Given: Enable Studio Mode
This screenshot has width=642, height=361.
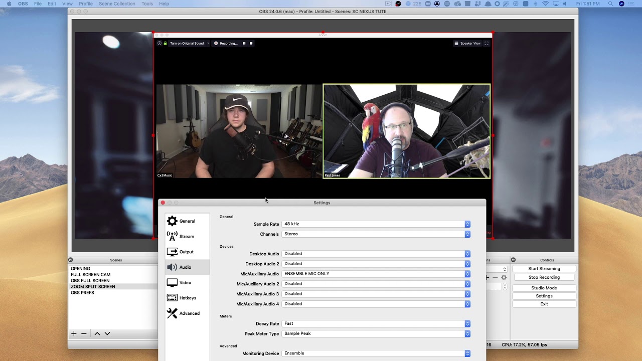Looking at the screenshot, I should point(544,288).
